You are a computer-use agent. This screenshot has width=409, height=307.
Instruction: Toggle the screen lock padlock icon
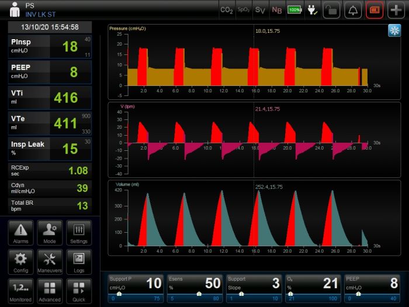331,10
